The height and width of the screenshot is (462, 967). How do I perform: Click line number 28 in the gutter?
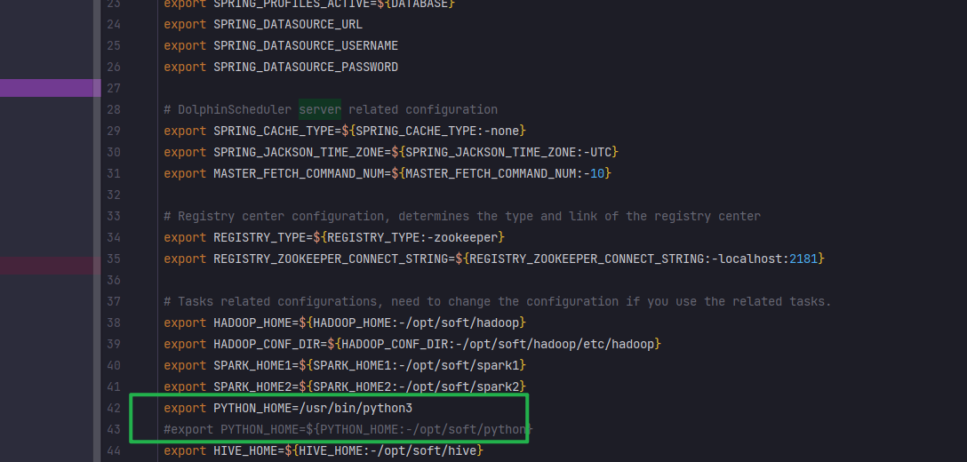(x=114, y=110)
